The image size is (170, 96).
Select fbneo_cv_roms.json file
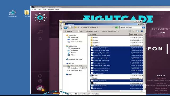(116, 48)
